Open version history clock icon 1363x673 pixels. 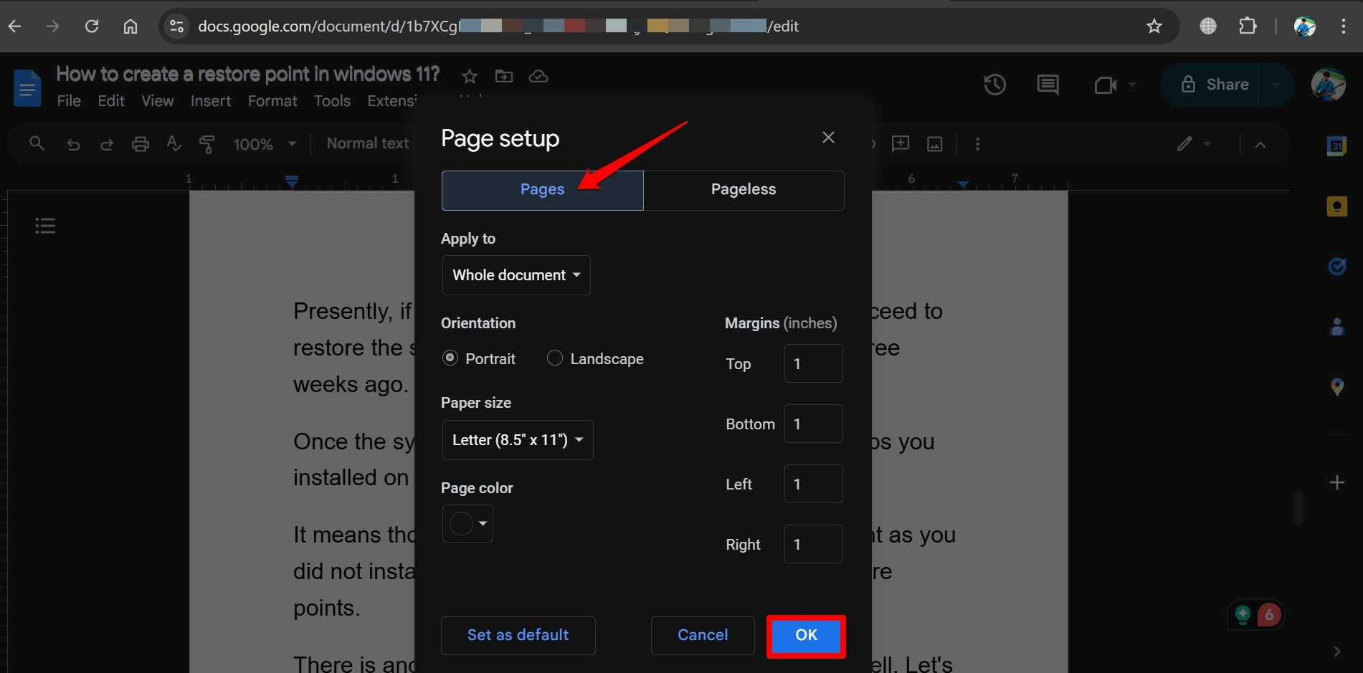[x=994, y=85]
